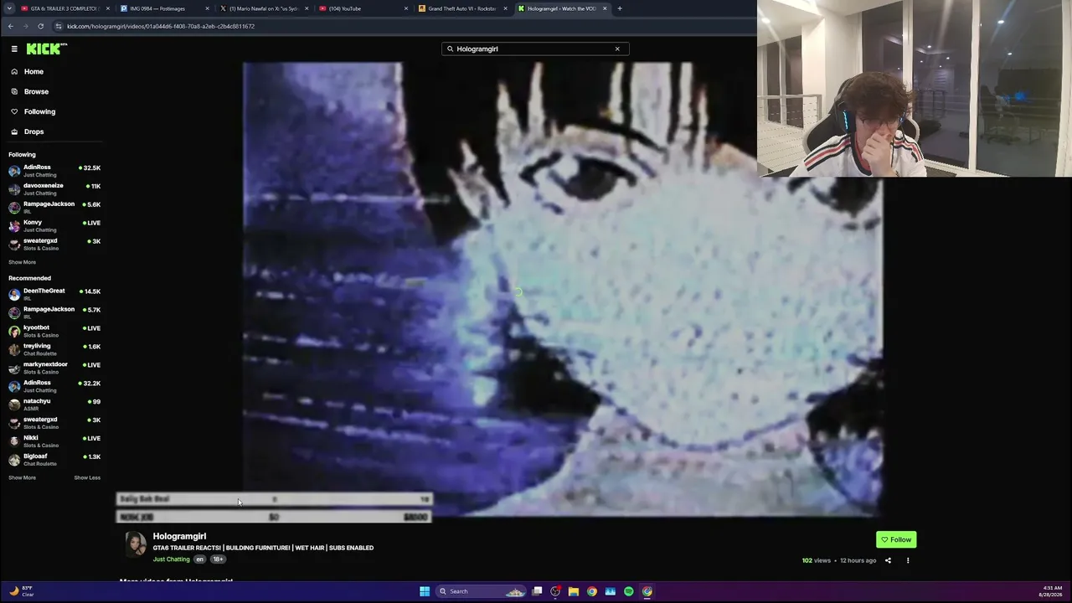The width and height of the screenshot is (1072, 603).
Task: Switch to GTA 6 Trailer 3 tab
Action: click(63, 8)
